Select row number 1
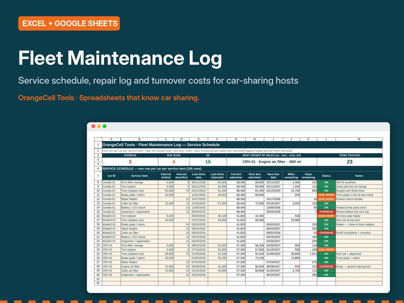Image resolution: width=404 pixels, height=303 pixels. point(98,145)
